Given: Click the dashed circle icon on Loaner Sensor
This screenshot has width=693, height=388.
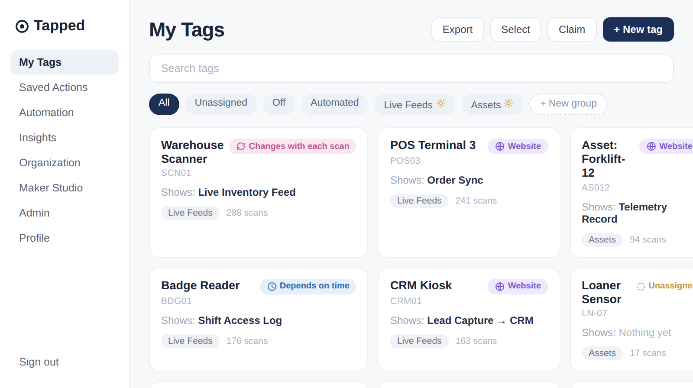Looking at the screenshot, I should (x=641, y=287).
